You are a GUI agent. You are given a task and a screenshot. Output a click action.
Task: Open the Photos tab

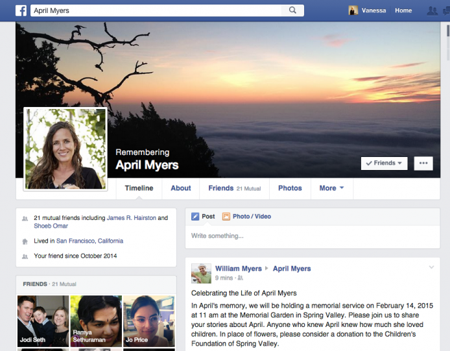(x=290, y=188)
